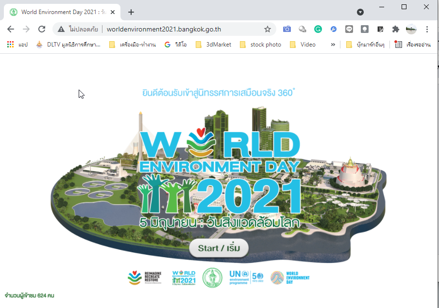The image size is (439, 308).
Task: Open the tab search dropdown arrow
Action: pyautogui.click(x=360, y=12)
